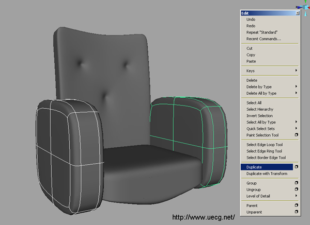Choose the Unparent menu entry
310x225 pixels.
[254, 212]
